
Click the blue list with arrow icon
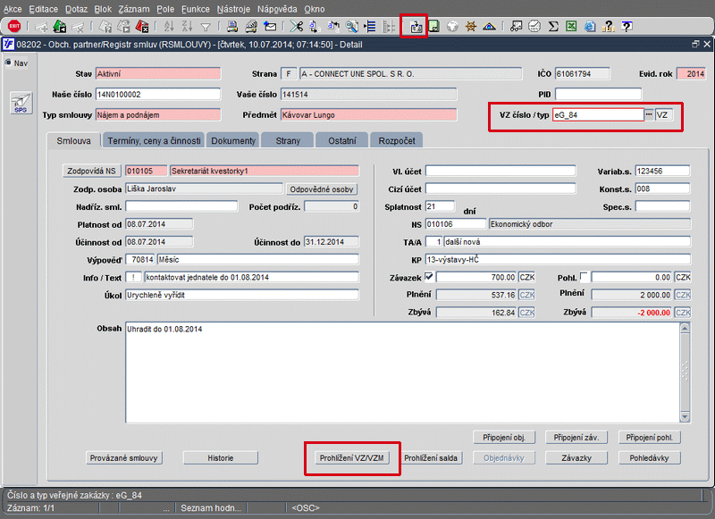pyautogui.click(x=370, y=27)
